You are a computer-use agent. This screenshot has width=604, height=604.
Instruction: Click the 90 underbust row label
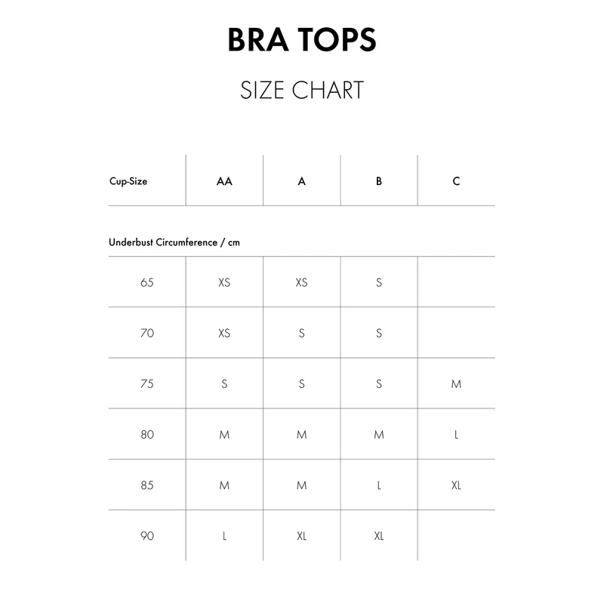click(147, 535)
